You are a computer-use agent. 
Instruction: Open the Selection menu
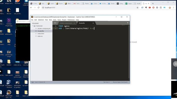click(41, 20)
